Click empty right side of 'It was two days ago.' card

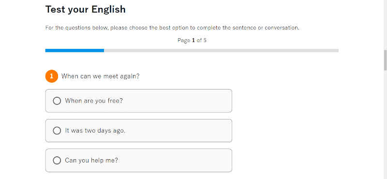coord(179,131)
